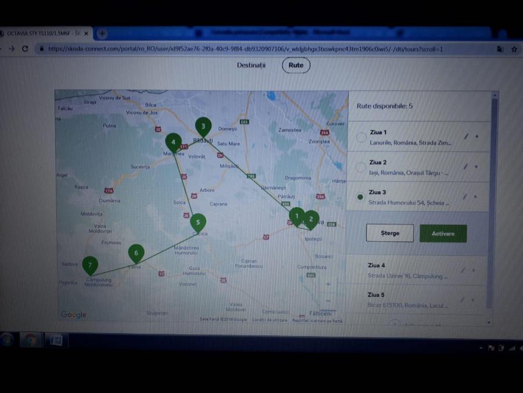Click the green Activare button
The height and width of the screenshot is (393, 523).
443,233
